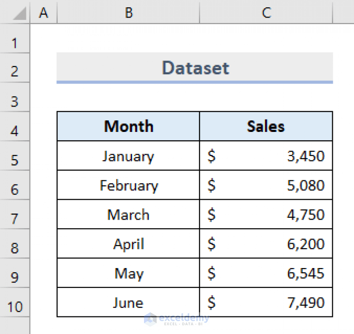Image resolution: width=354 pixels, height=334 pixels.
Task: Select column C header
Action: 266,12
